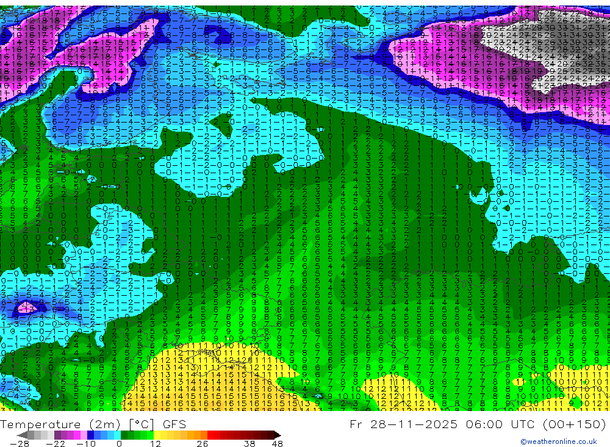The height and width of the screenshot is (447, 610).
Task: Click the '48' legend label
Action: pos(277,444)
